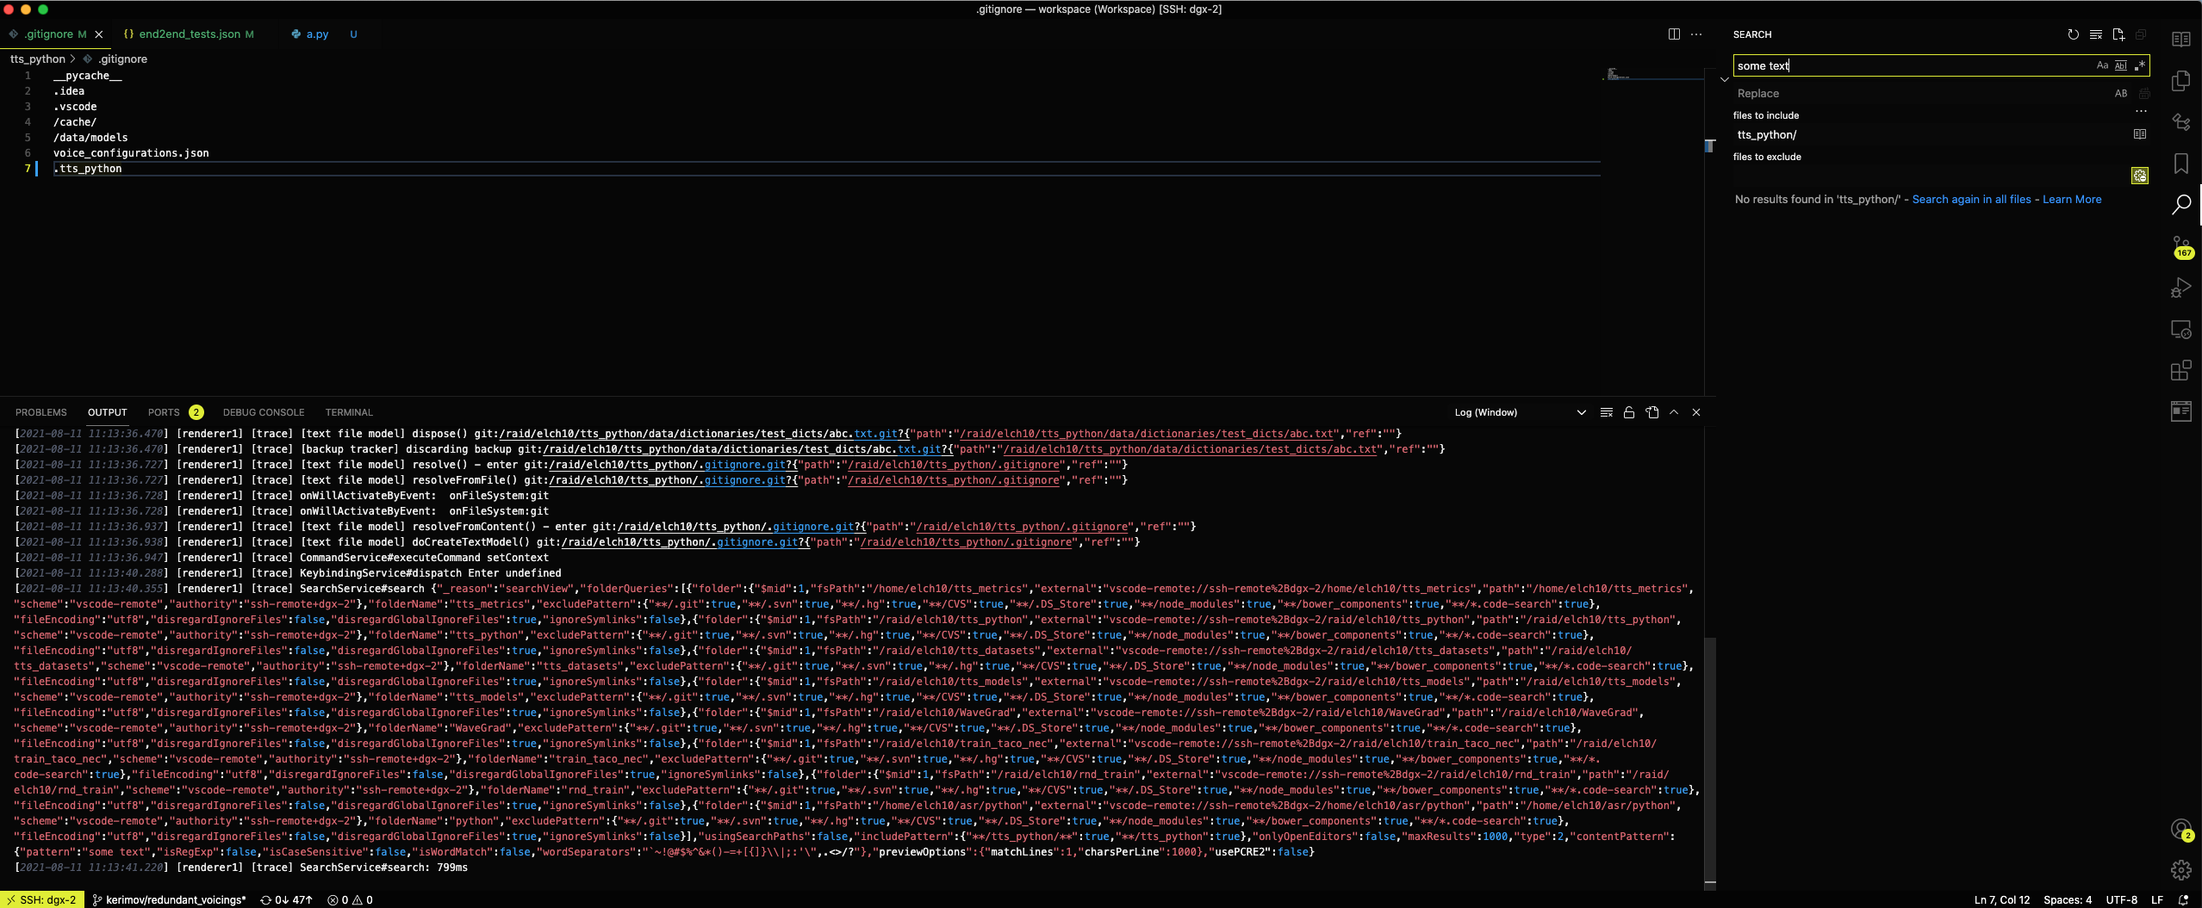Click the Search again in all files link
The width and height of the screenshot is (2202, 908).
[x=1971, y=199]
